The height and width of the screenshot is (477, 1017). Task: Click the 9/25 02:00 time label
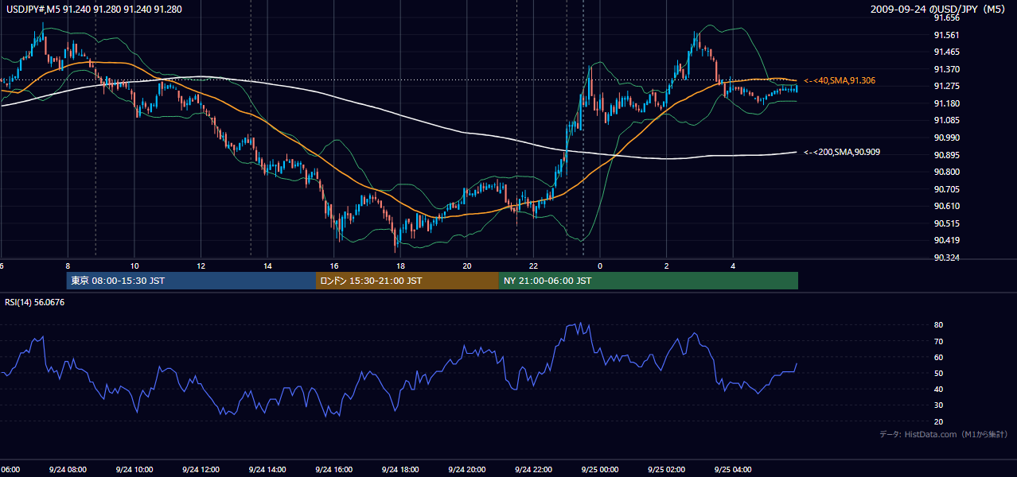(667, 469)
